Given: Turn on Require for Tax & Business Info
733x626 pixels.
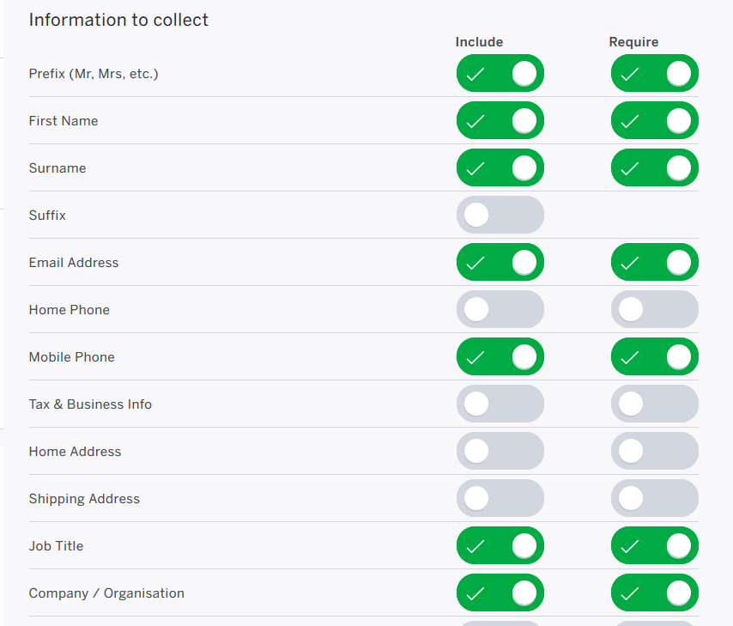Looking at the screenshot, I should (654, 404).
